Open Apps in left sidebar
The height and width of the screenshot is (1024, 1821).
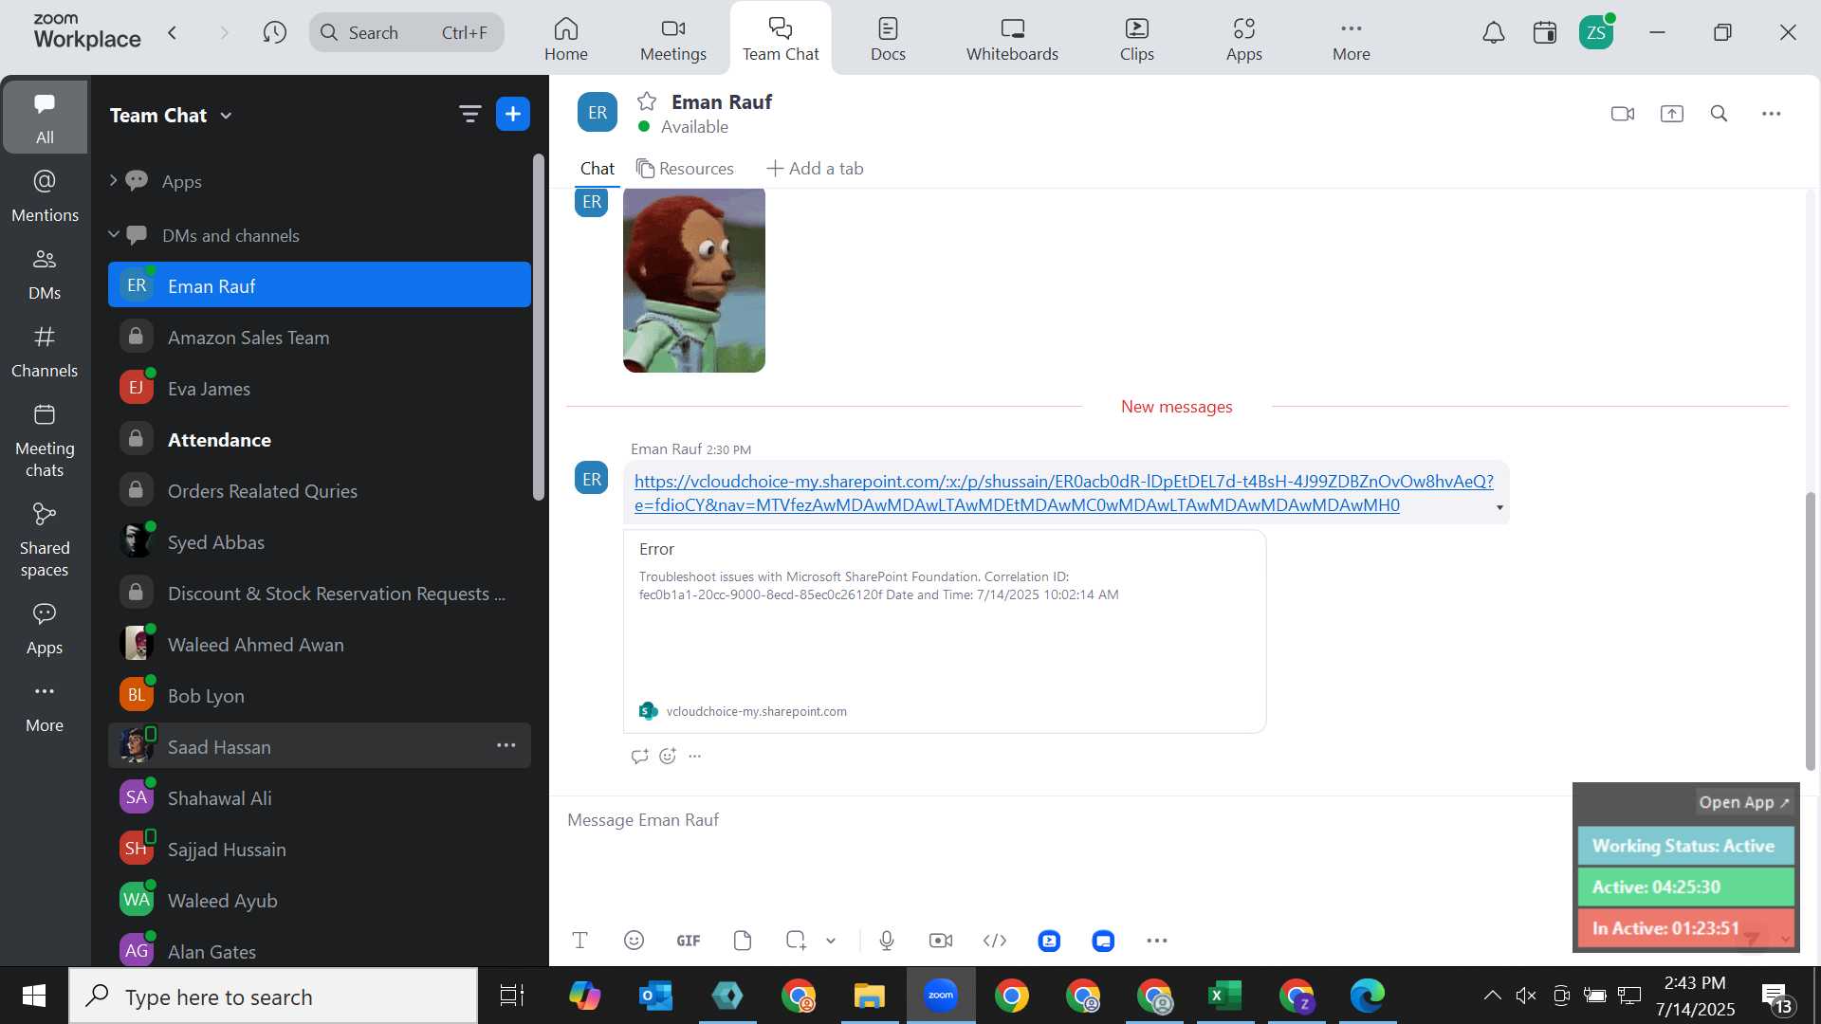click(x=45, y=628)
